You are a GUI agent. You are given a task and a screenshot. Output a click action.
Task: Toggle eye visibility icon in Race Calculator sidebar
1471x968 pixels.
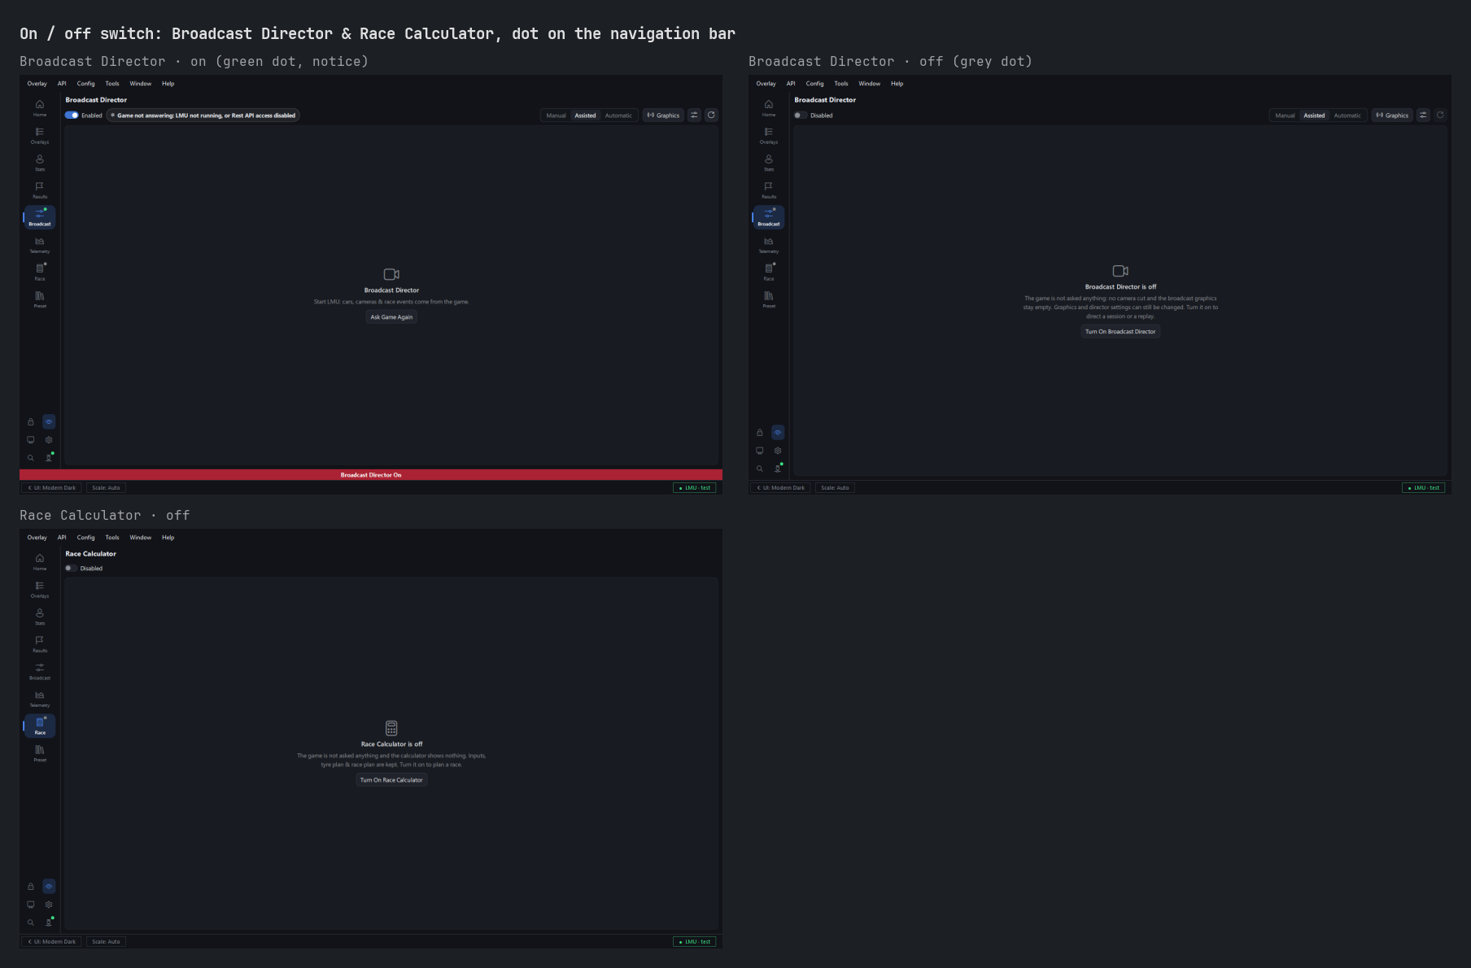point(49,887)
